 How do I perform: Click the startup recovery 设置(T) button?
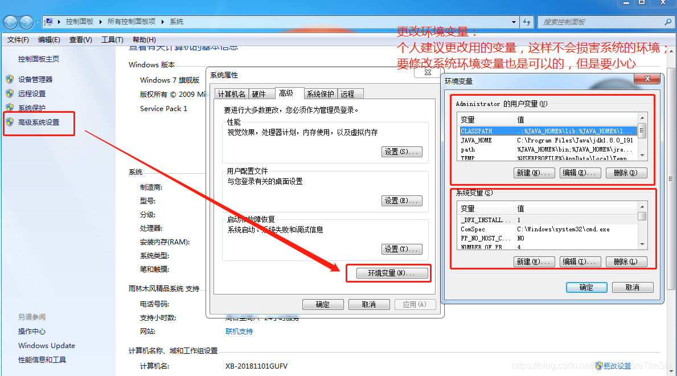tap(401, 249)
